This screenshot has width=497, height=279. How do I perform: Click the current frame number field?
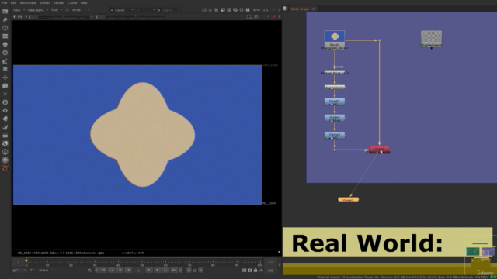[138, 270]
